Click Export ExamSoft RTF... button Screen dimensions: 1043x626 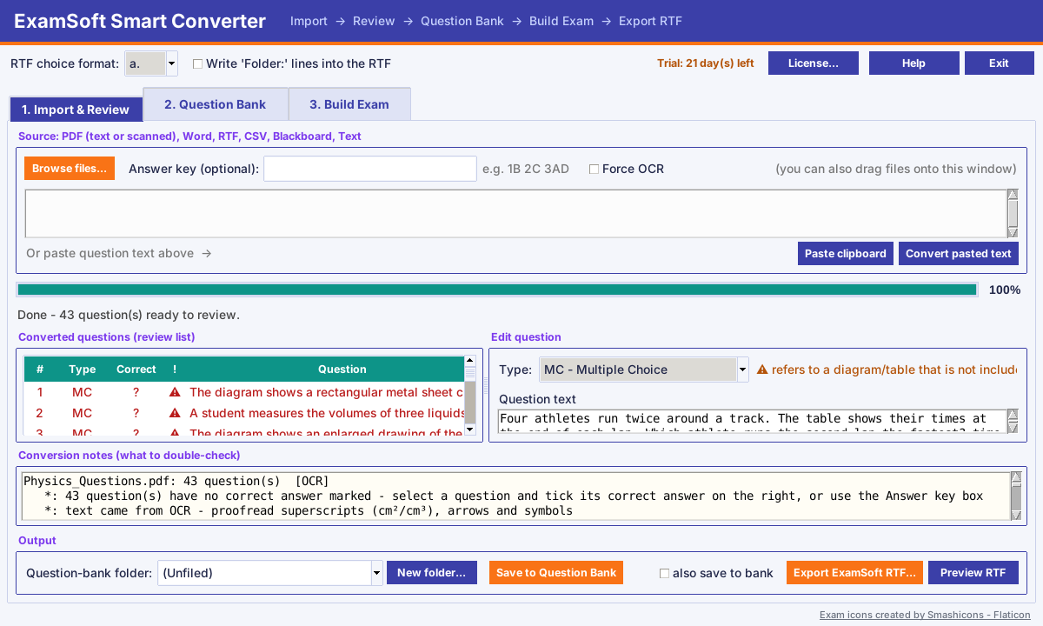coord(854,572)
